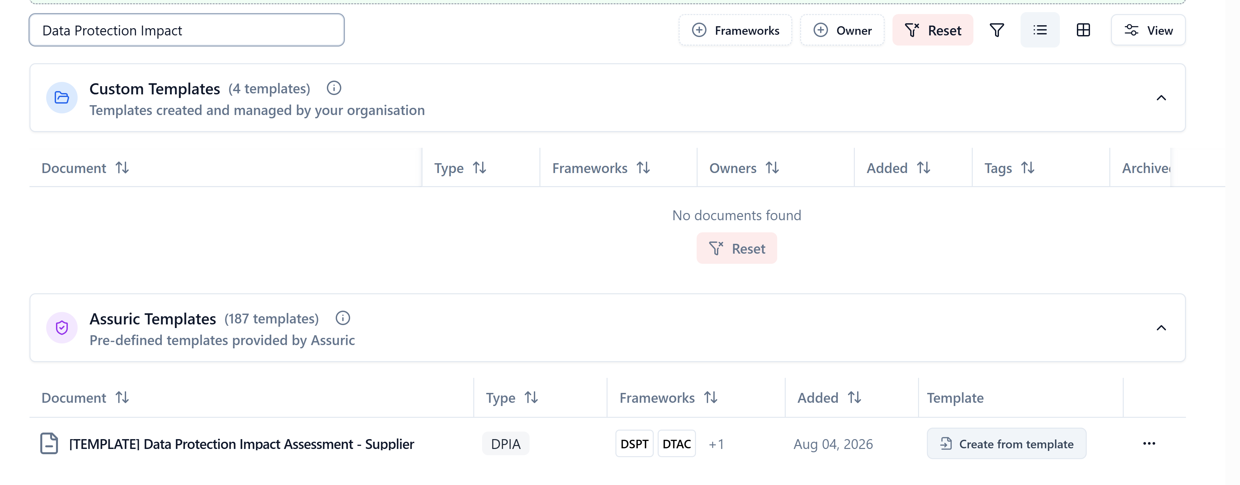
Task: Show the +1 additional frameworks
Action: pos(716,444)
